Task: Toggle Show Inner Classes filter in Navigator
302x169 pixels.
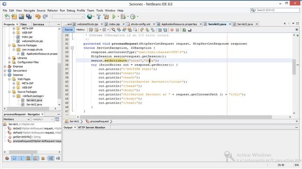Action: (x=36, y=158)
